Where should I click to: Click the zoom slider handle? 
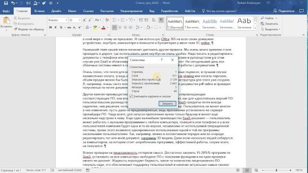tap(276, 170)
